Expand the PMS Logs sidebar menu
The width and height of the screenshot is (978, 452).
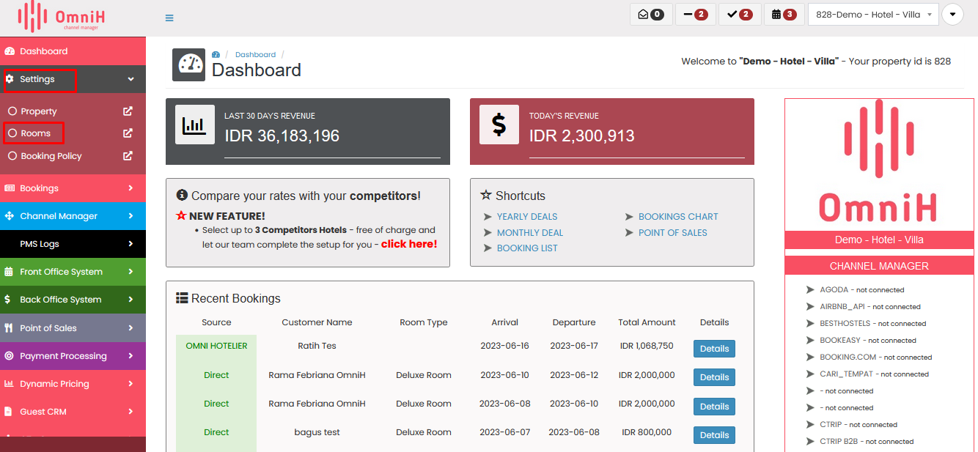point(73,244)
